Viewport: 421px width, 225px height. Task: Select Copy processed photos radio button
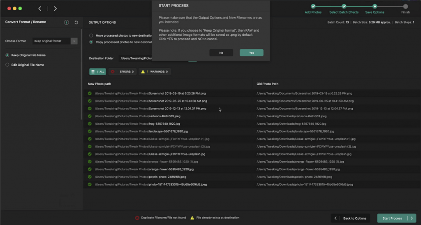pyautogui.click(x=91, y=42)
